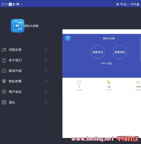Open 问题反馈 menu item

tap(24, 50)
